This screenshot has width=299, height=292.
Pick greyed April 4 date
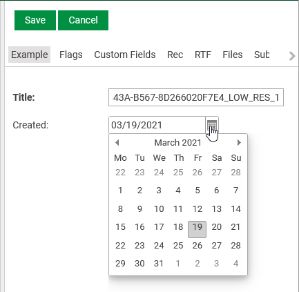click(x=235, y=264)
